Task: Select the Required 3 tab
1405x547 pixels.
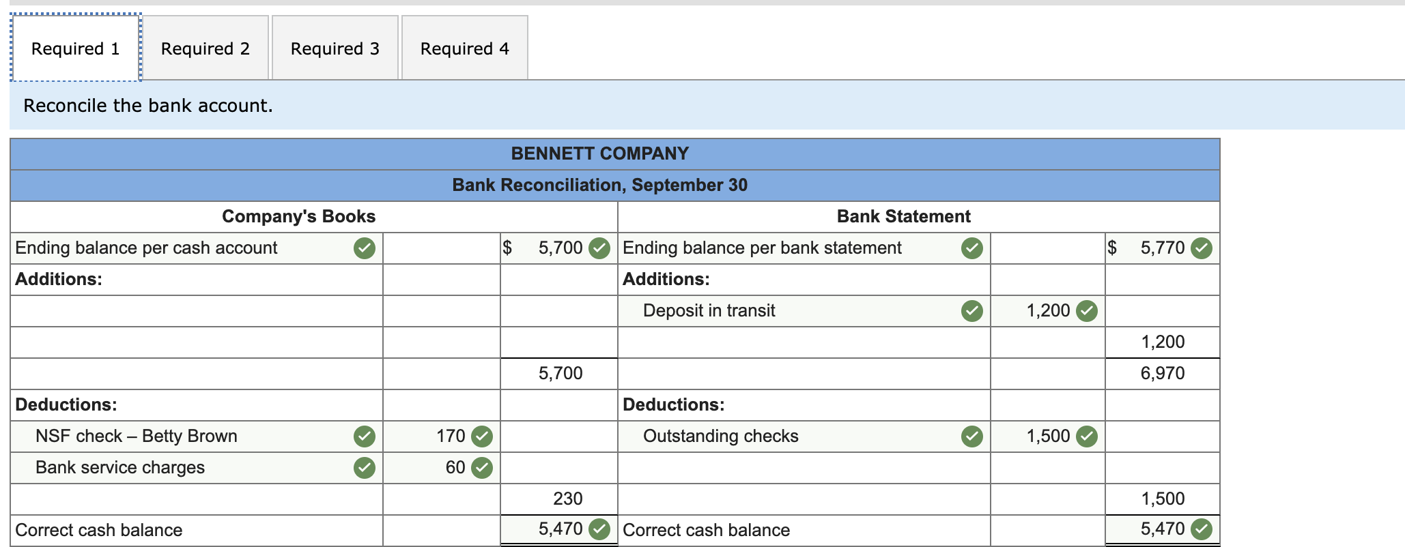Action: pyautogui.click(x=335, y=48)
